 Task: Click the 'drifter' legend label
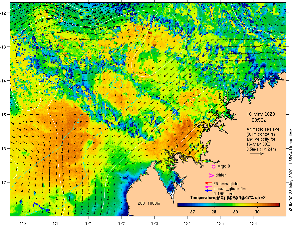(220, 175)
